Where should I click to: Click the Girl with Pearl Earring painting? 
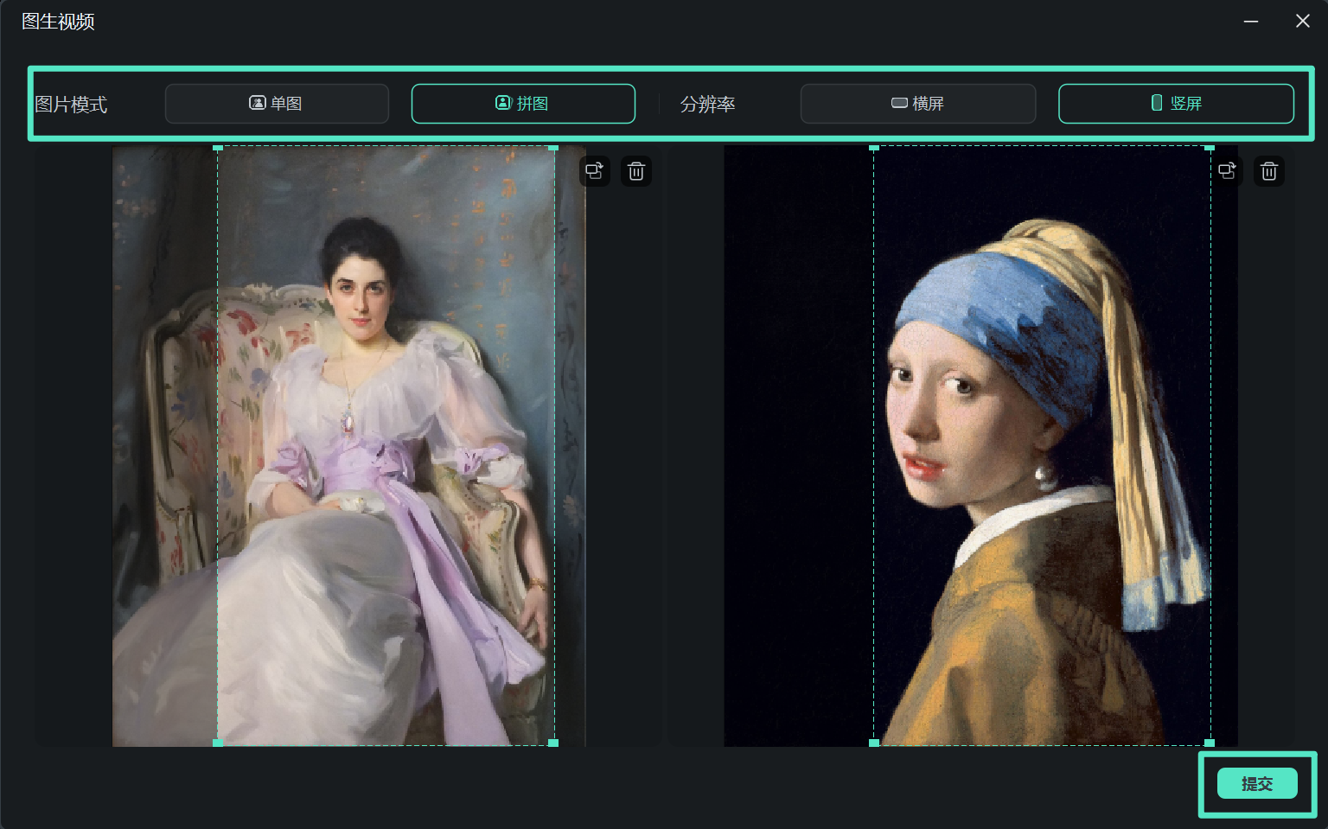[x=980, y=446]
